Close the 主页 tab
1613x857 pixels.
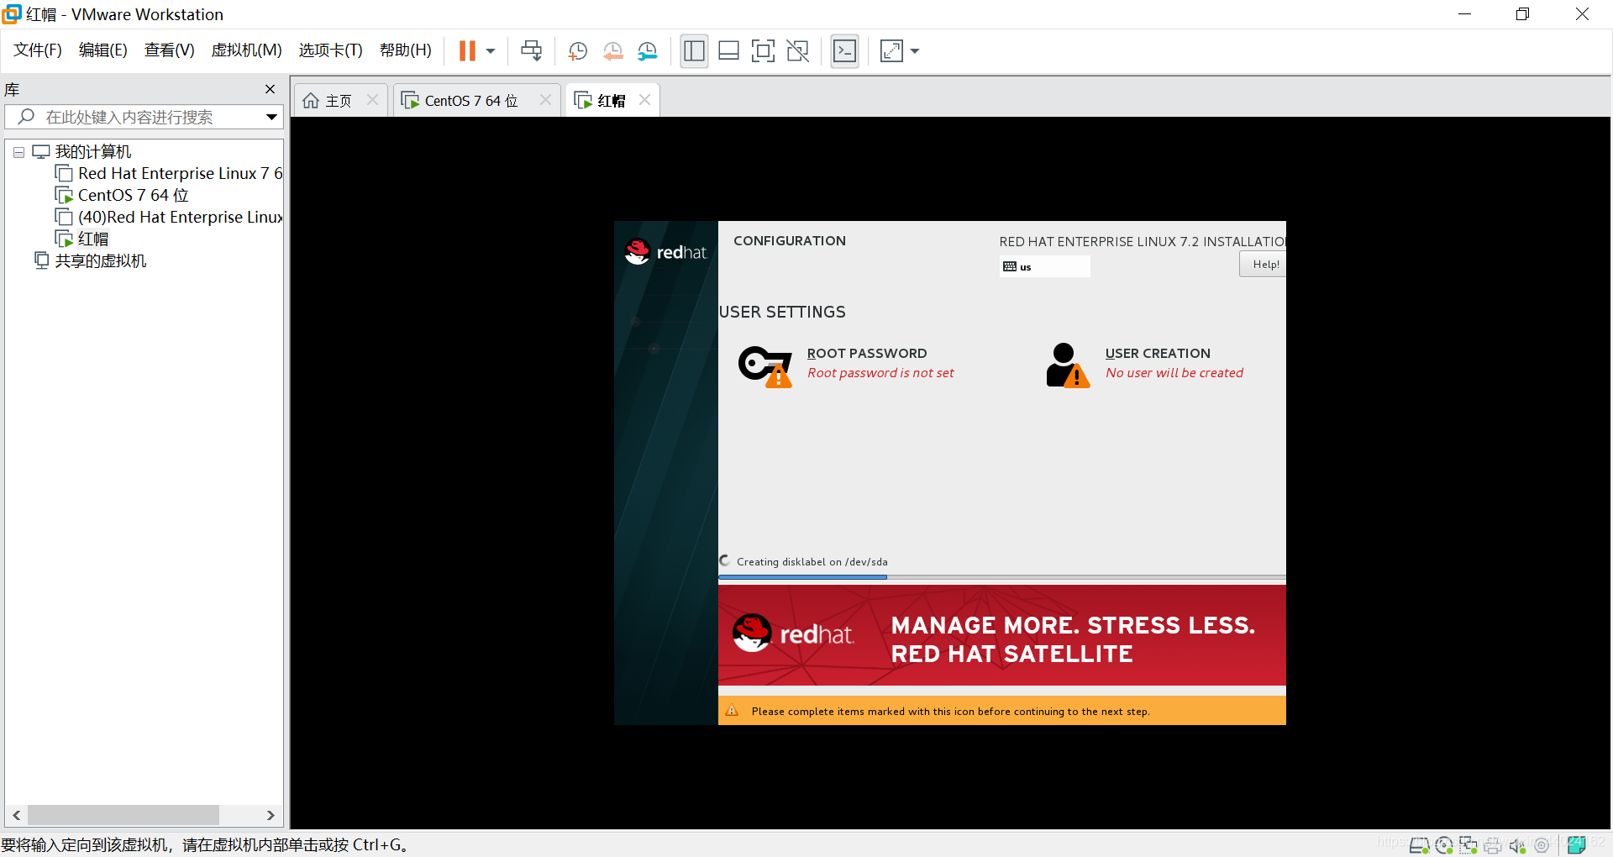[373, 100]
